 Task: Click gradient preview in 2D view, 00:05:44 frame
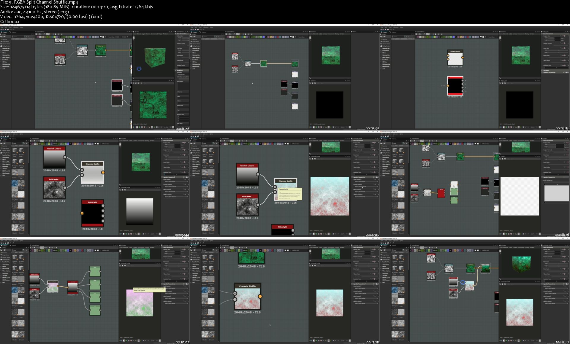pos(140,211)
